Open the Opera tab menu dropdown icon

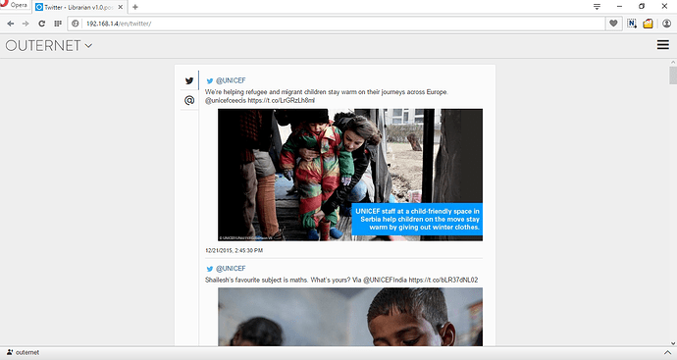(597, 7)
